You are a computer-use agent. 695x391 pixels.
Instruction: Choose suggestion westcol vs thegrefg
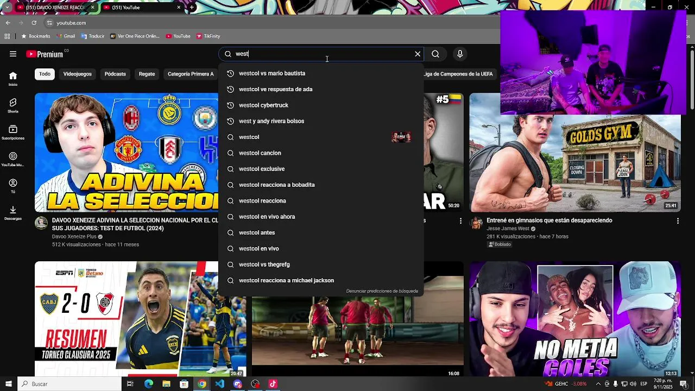click(321, 264)
